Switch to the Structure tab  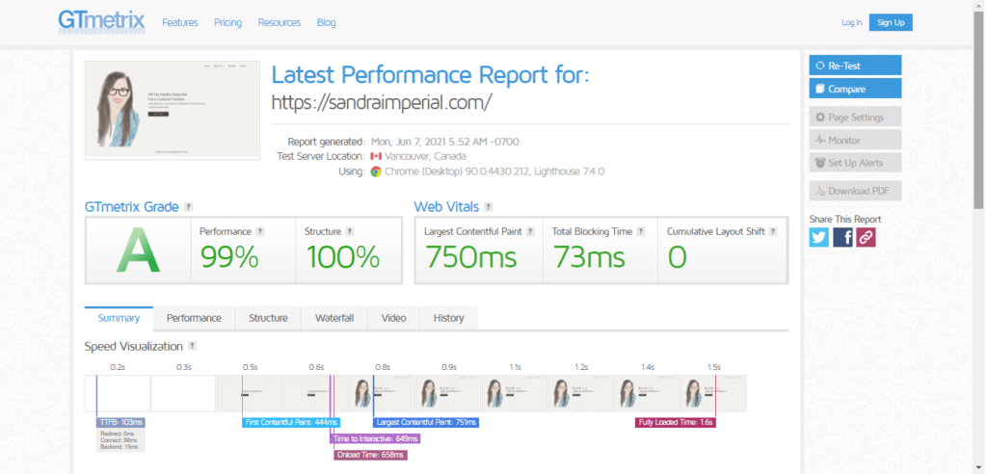[x=268, y=318]
